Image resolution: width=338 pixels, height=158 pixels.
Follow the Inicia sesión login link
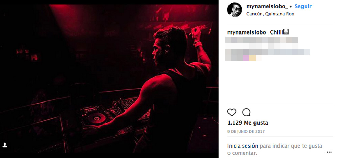[243, 146]
